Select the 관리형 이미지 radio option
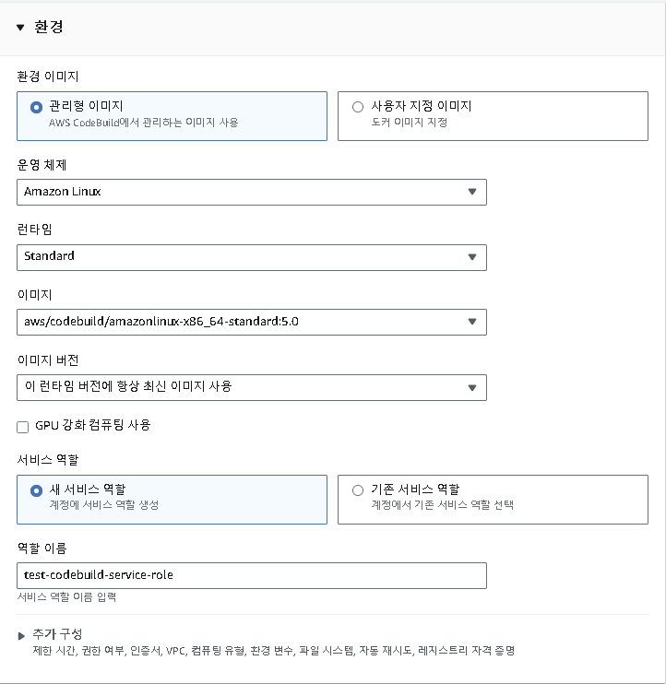This screenshot has height=684, width=666. [x=36, y=107]
